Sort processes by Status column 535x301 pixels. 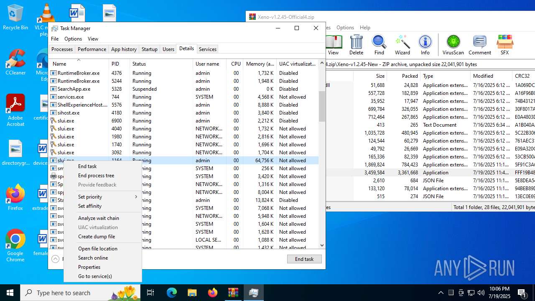pyautogui.click(x=161, y=64)
